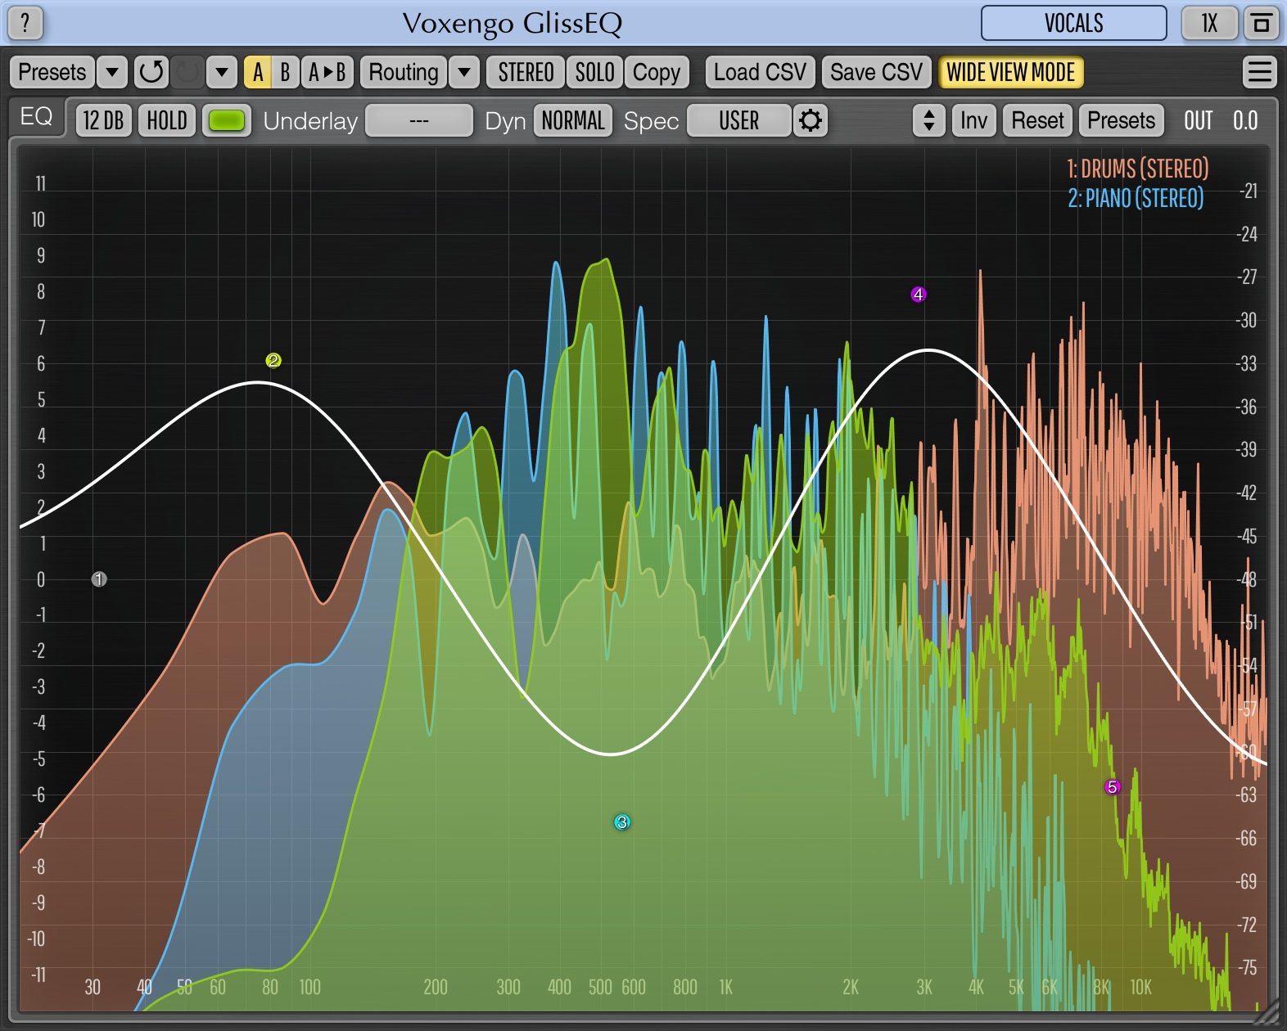Viewport: 1287px width, 1031px height.
Task: Open the Underlay selector
Action: [x=419, y=121]
